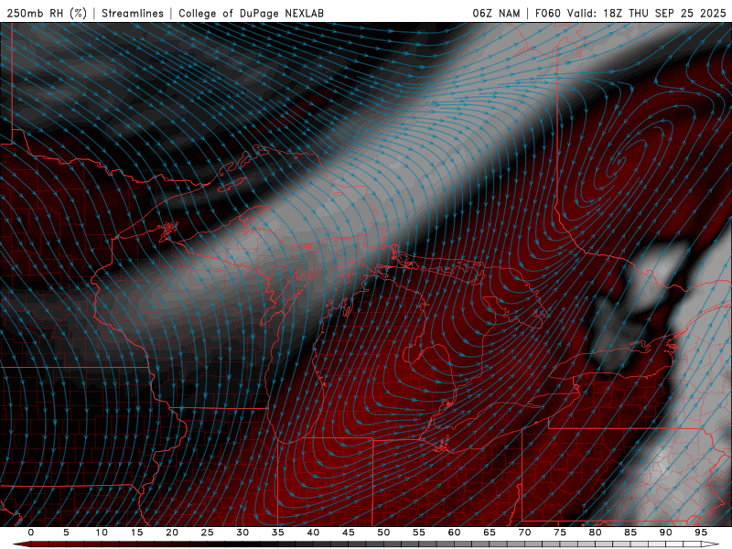Click the "75" value on the color scale
This screenshot has width=732, height=549.
click(x=560, y=533)
